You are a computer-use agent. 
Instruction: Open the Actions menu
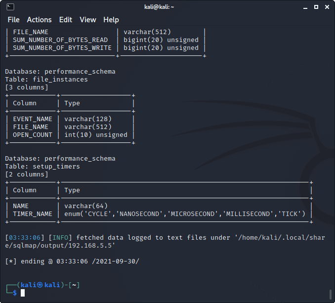[39, 20]
